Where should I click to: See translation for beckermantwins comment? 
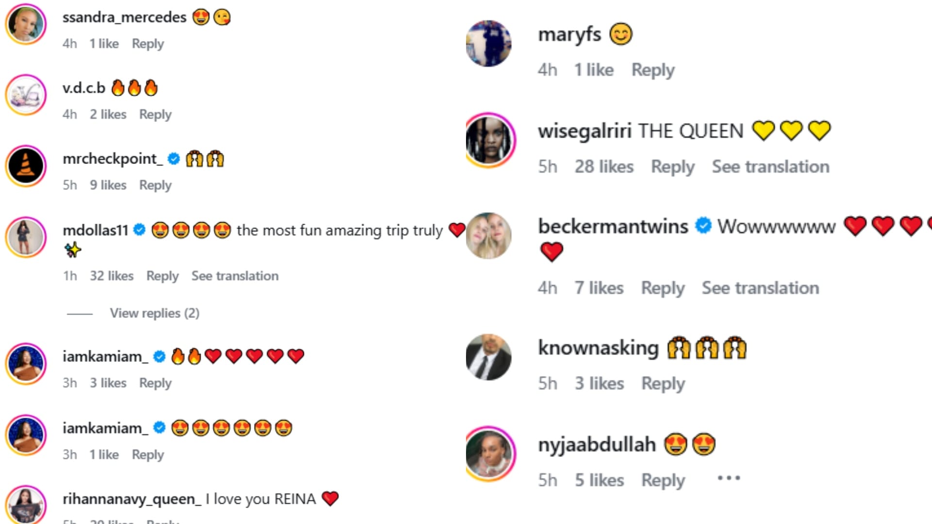click(x=760, y=288)
